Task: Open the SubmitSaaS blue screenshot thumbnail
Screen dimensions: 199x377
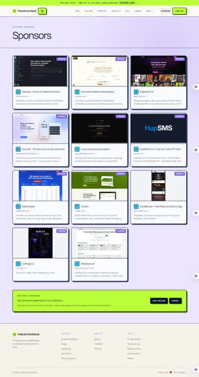Action: pos(40,186)
